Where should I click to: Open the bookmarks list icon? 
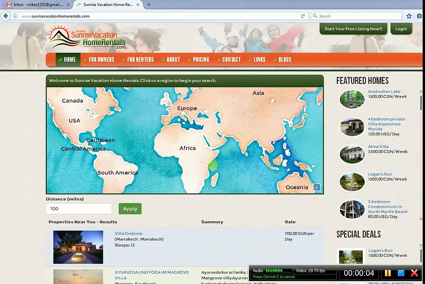pyautogui.click(x=419, y=16)
